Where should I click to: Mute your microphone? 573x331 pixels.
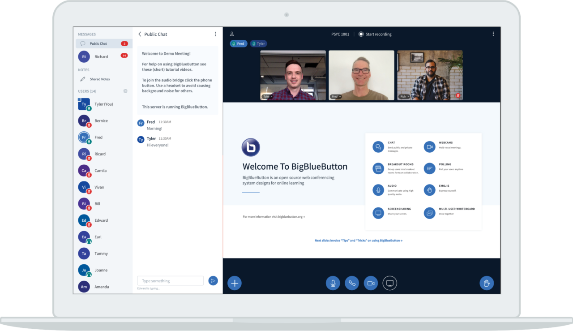point(333,283)
